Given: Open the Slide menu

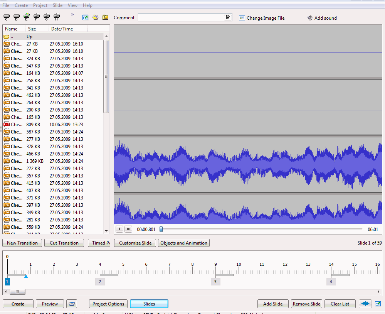Looking at the screenshot, I should pyautogui.click(x=57, y=5).
